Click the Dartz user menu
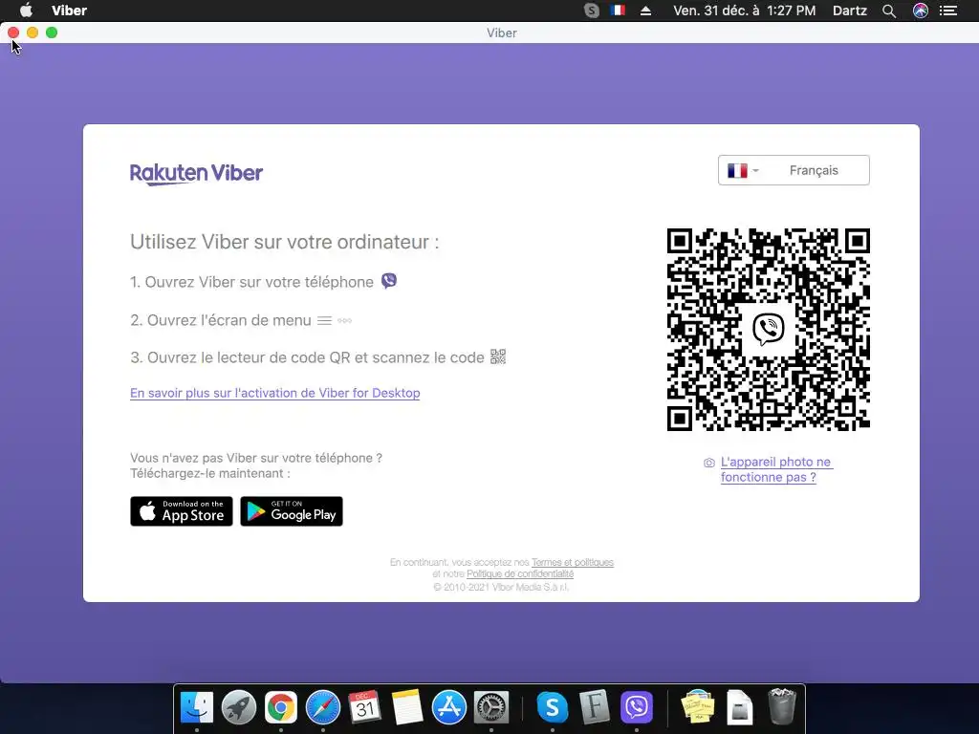979x734 pixels. (x=850, y=11)
